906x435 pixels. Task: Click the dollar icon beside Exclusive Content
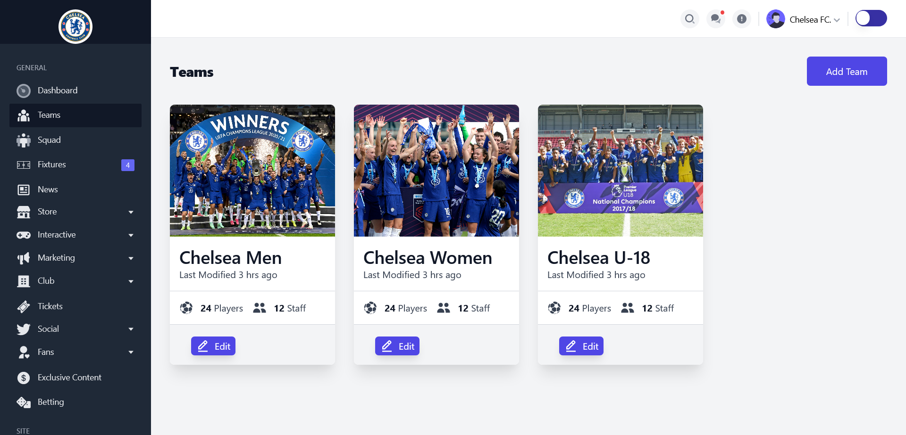tap(24, 378)
